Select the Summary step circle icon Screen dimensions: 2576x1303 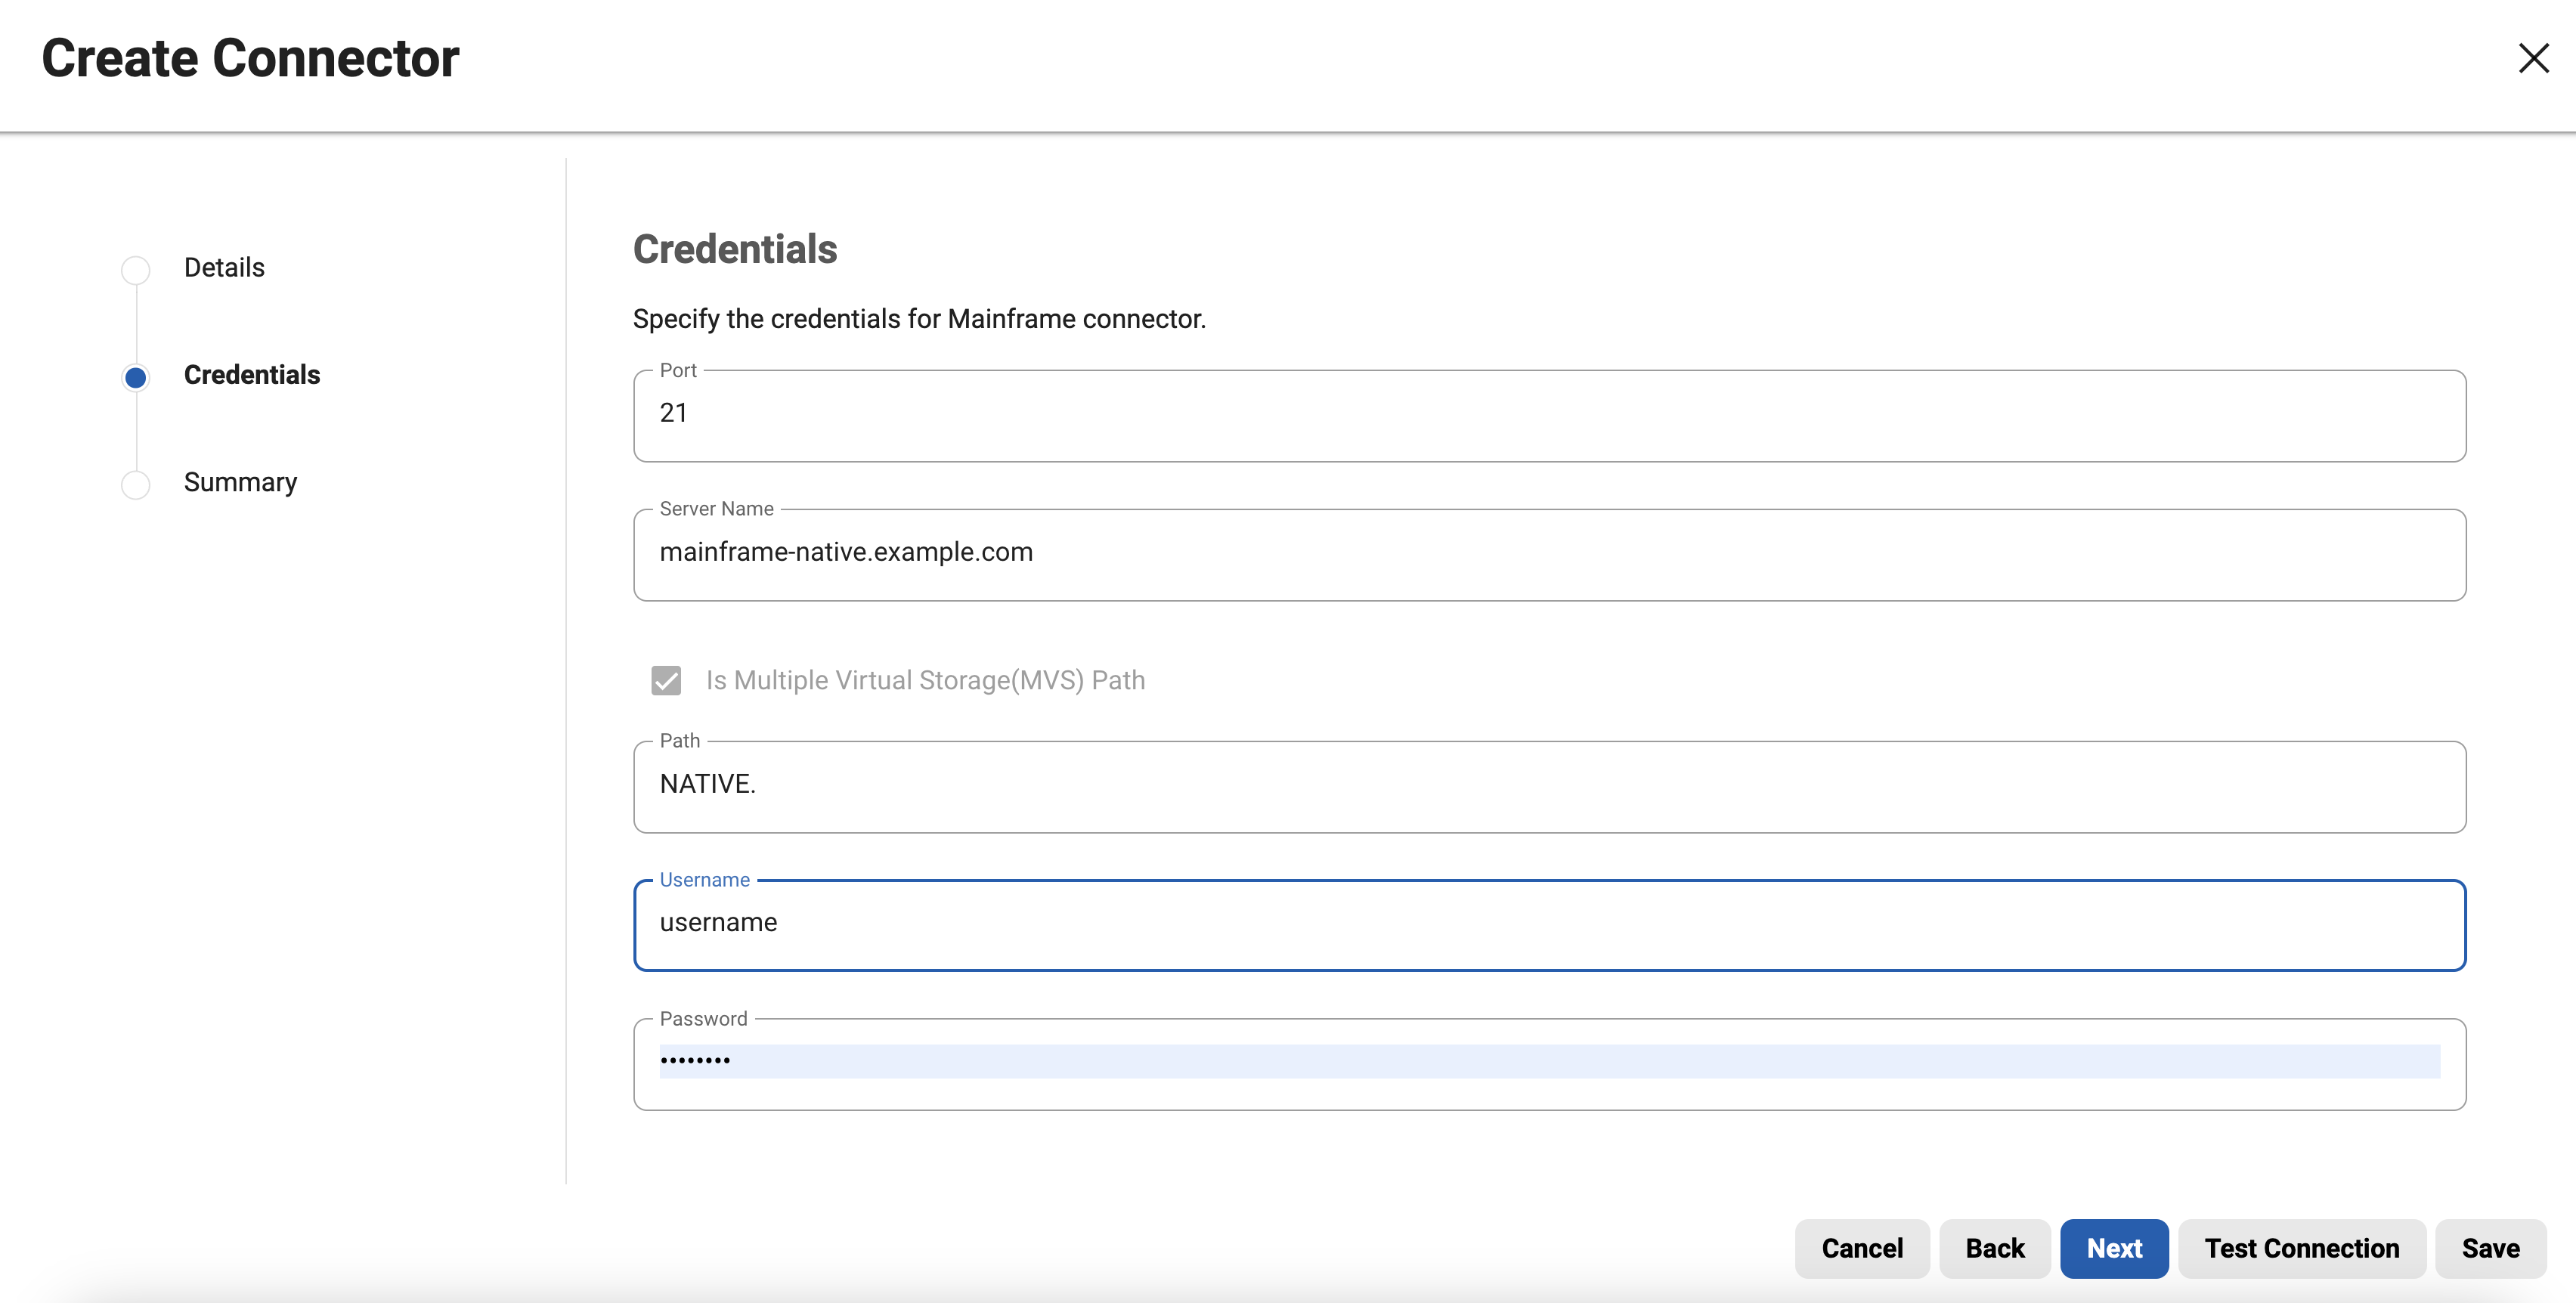(136, 484)
